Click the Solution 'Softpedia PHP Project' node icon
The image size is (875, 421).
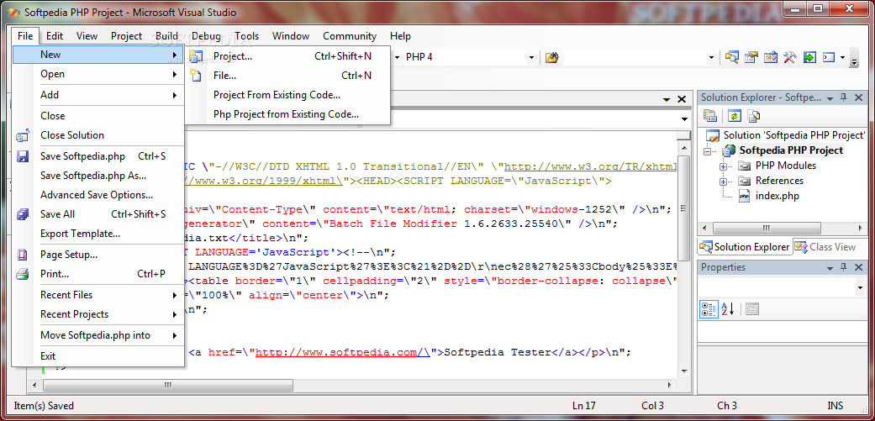click(x=713, y=135)
